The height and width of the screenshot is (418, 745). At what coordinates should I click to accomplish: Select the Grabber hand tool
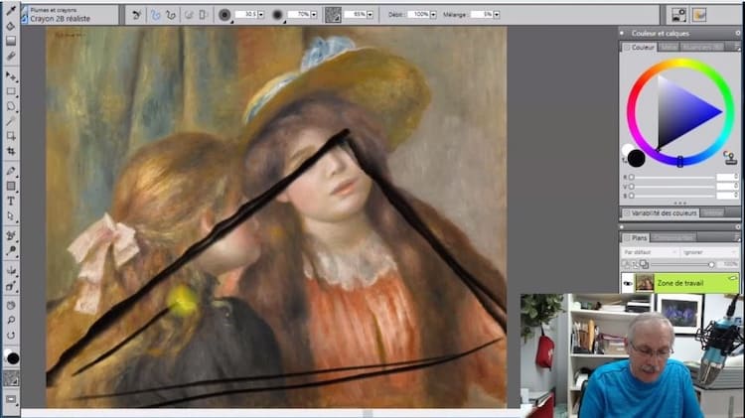pyautogui.click(x=11, y=305)
